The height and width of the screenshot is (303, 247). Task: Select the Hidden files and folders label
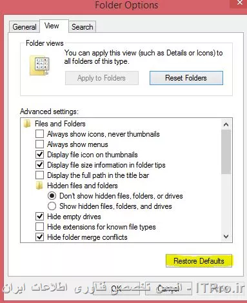[x=83, y=186]
